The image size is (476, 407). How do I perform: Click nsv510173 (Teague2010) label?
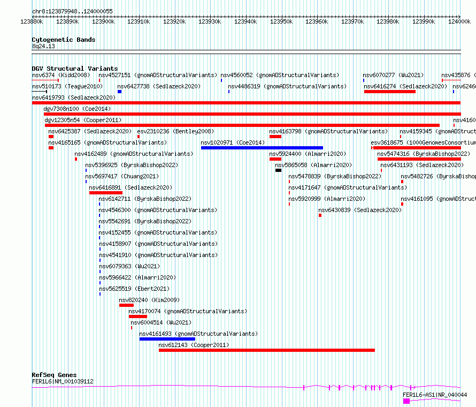(67, 86)
